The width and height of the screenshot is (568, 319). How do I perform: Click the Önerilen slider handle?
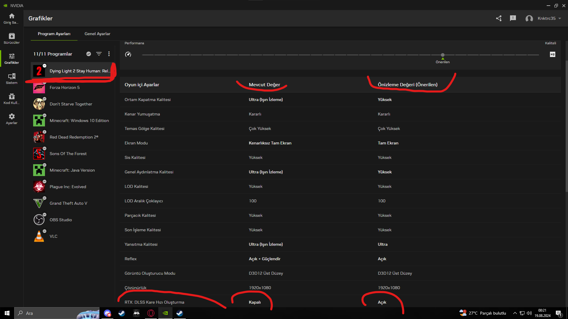click(443, 55)
